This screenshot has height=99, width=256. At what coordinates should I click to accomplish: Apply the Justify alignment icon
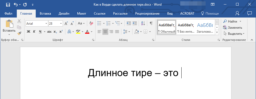[x=117, y=32]
